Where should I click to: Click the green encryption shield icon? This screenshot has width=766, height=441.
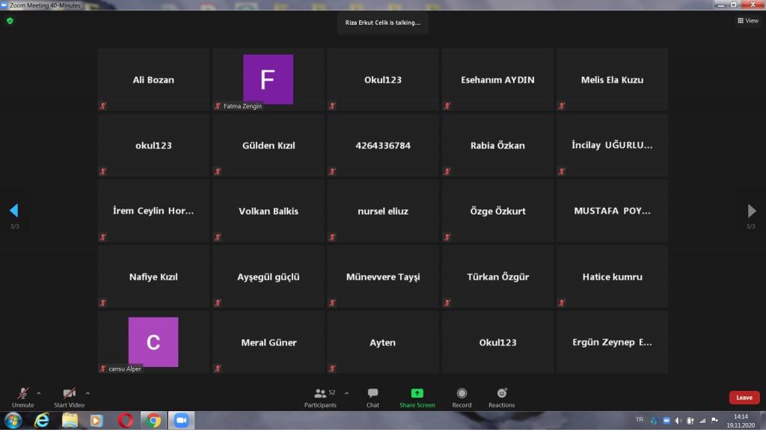point(10,21)
